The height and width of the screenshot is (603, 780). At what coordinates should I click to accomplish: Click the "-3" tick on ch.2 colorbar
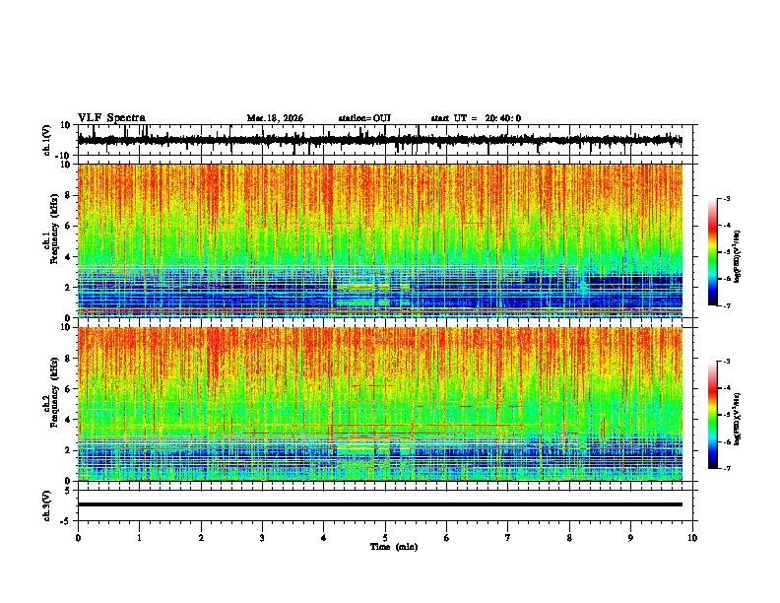(727, 362)
